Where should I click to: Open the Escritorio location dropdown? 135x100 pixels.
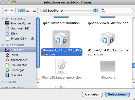(69, 10)
